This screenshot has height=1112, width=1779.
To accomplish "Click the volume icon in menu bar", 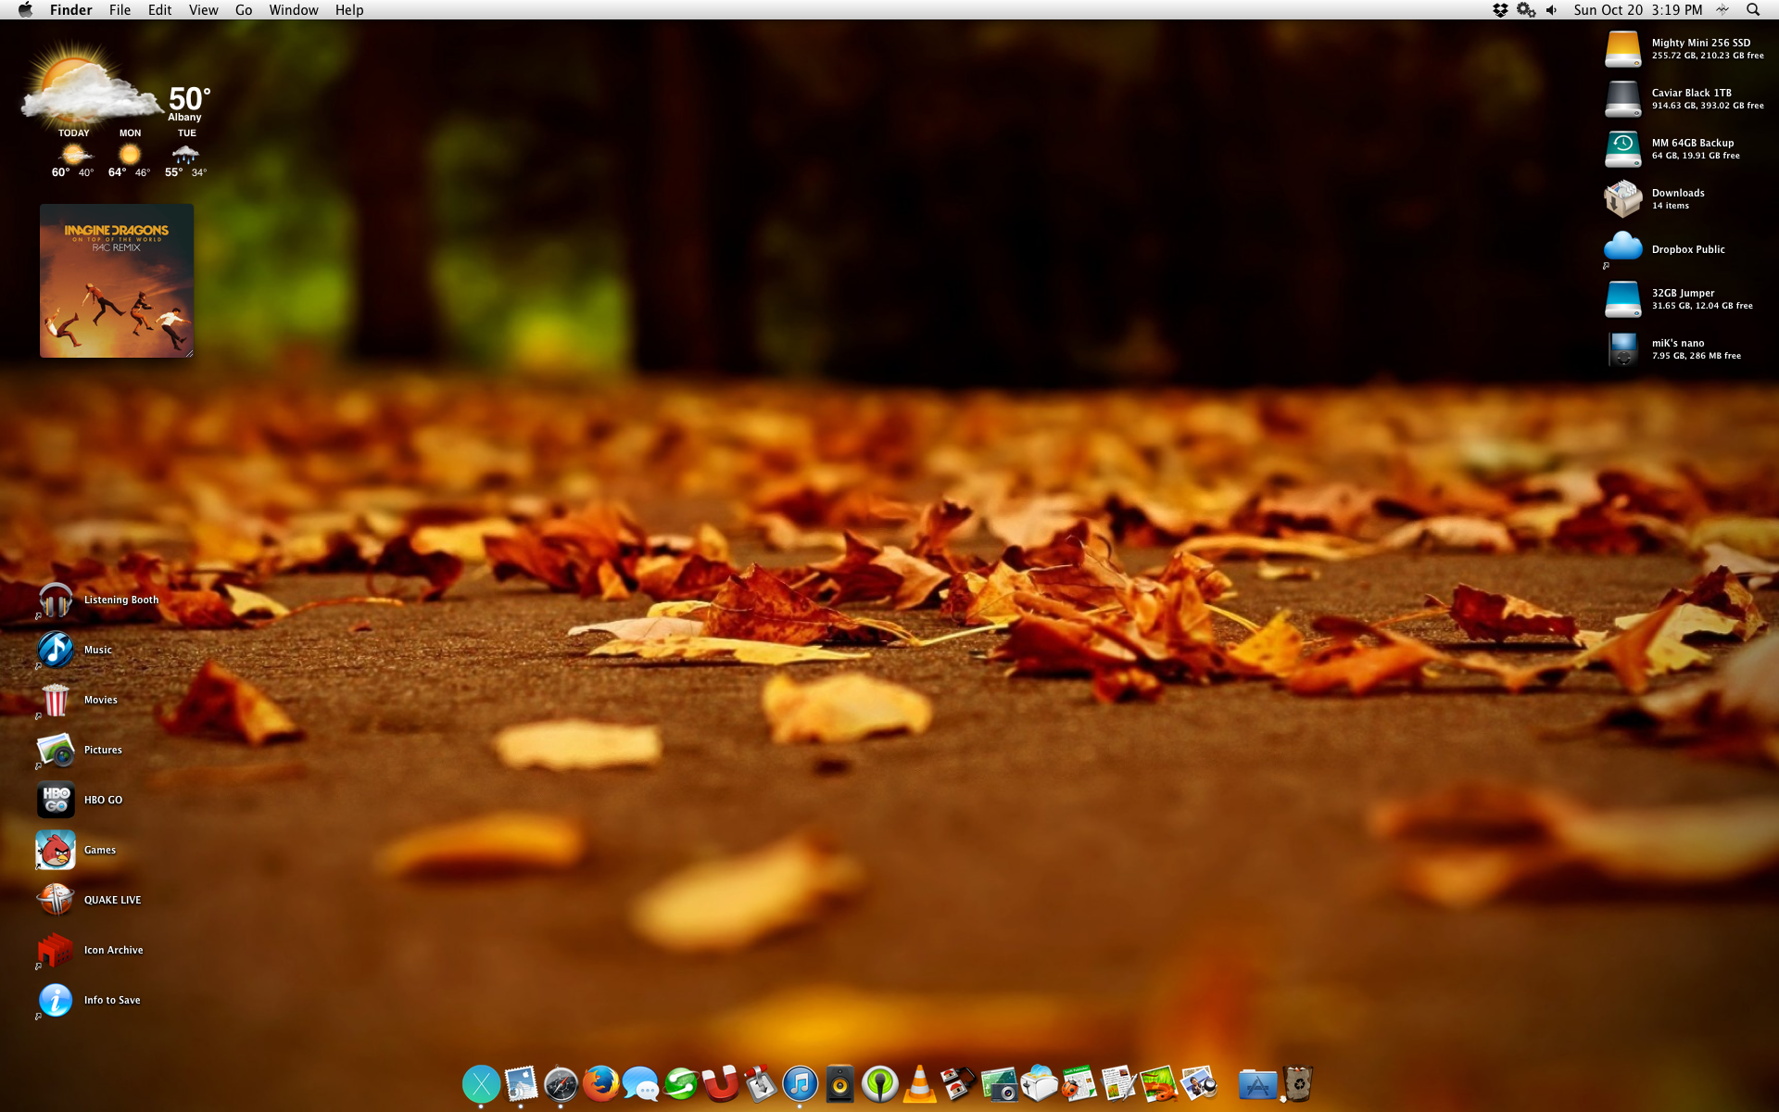I will [x=1552, y=10].
